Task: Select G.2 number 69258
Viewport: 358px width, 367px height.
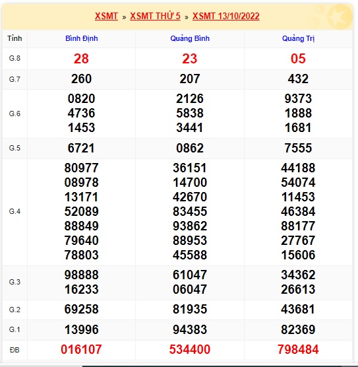Action: (81, 310)
